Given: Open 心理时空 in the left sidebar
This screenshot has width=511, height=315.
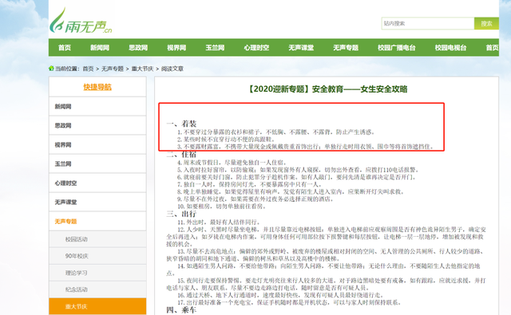Looking at the screenshot, I should 97,183.
